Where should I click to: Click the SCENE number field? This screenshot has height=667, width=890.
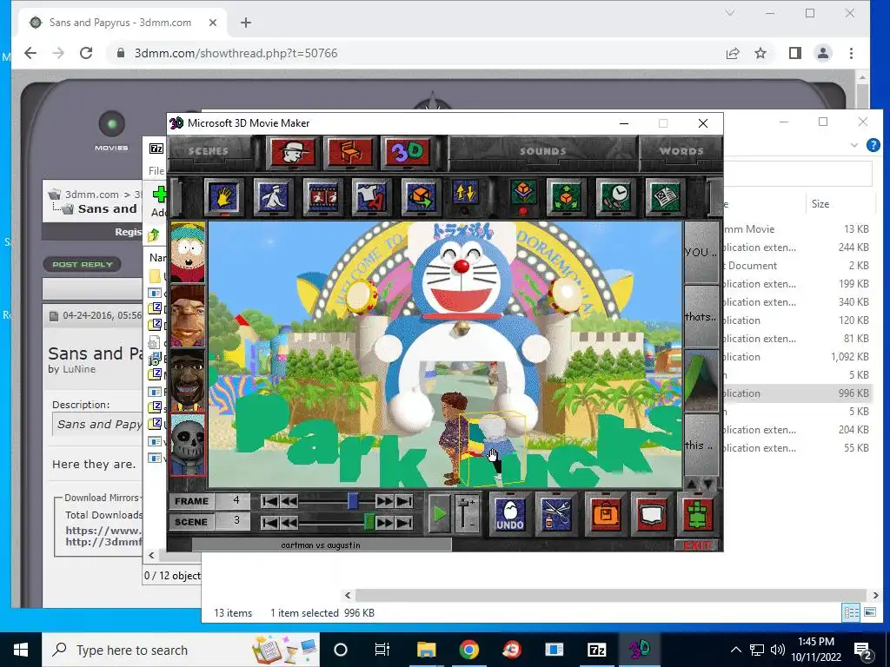click(233, 521)
